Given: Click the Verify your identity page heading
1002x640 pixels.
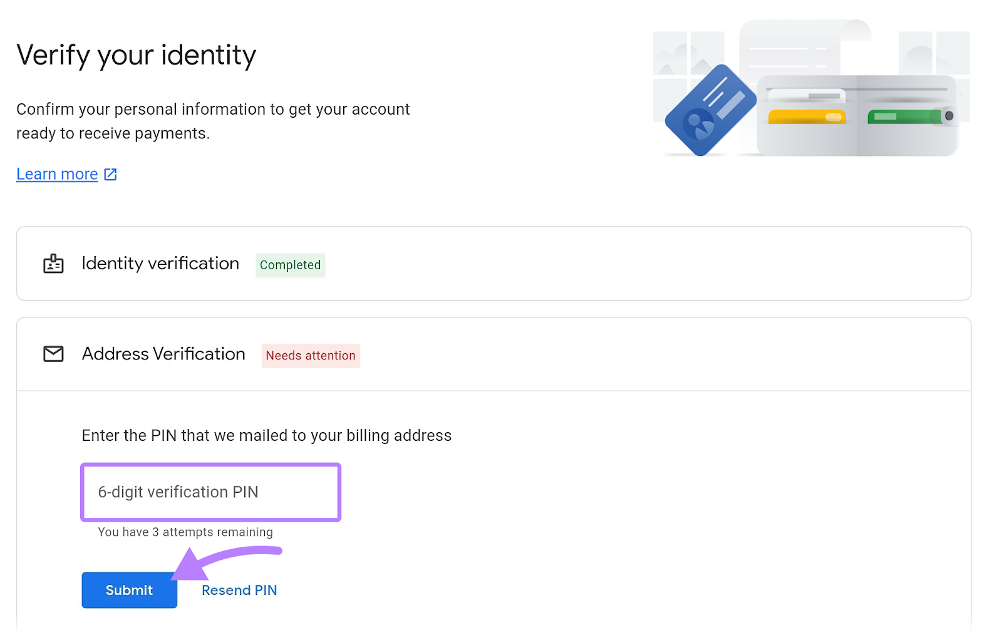Looking at the screenshot, I should 137,55.
